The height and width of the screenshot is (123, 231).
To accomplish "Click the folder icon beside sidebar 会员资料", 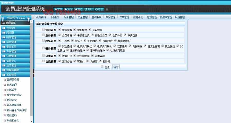I will tap(4, 28).
